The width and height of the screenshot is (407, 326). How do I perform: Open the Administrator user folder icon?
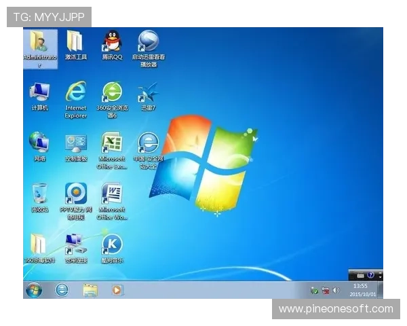[40, 49]
